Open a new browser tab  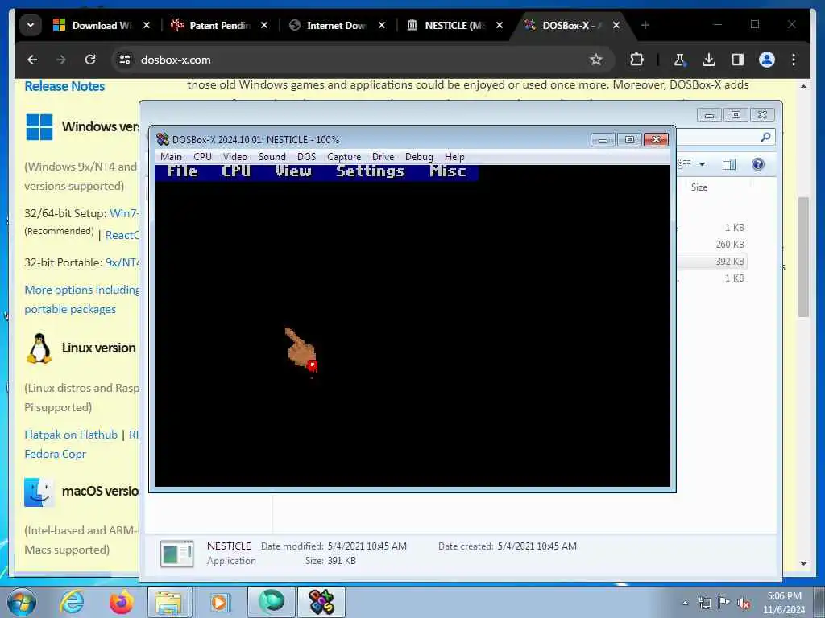(645, 25)
